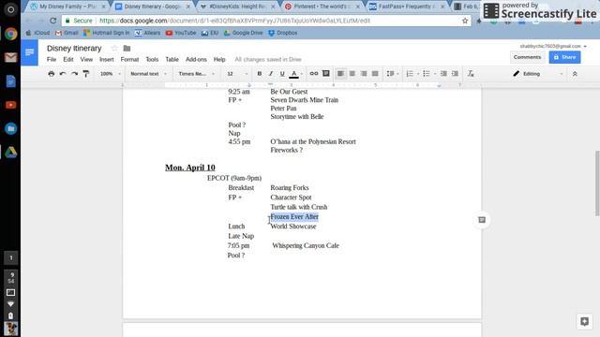Click the Disney Itinerary document title
Screen dimensions: 600x337
click(x=74, y=48)
